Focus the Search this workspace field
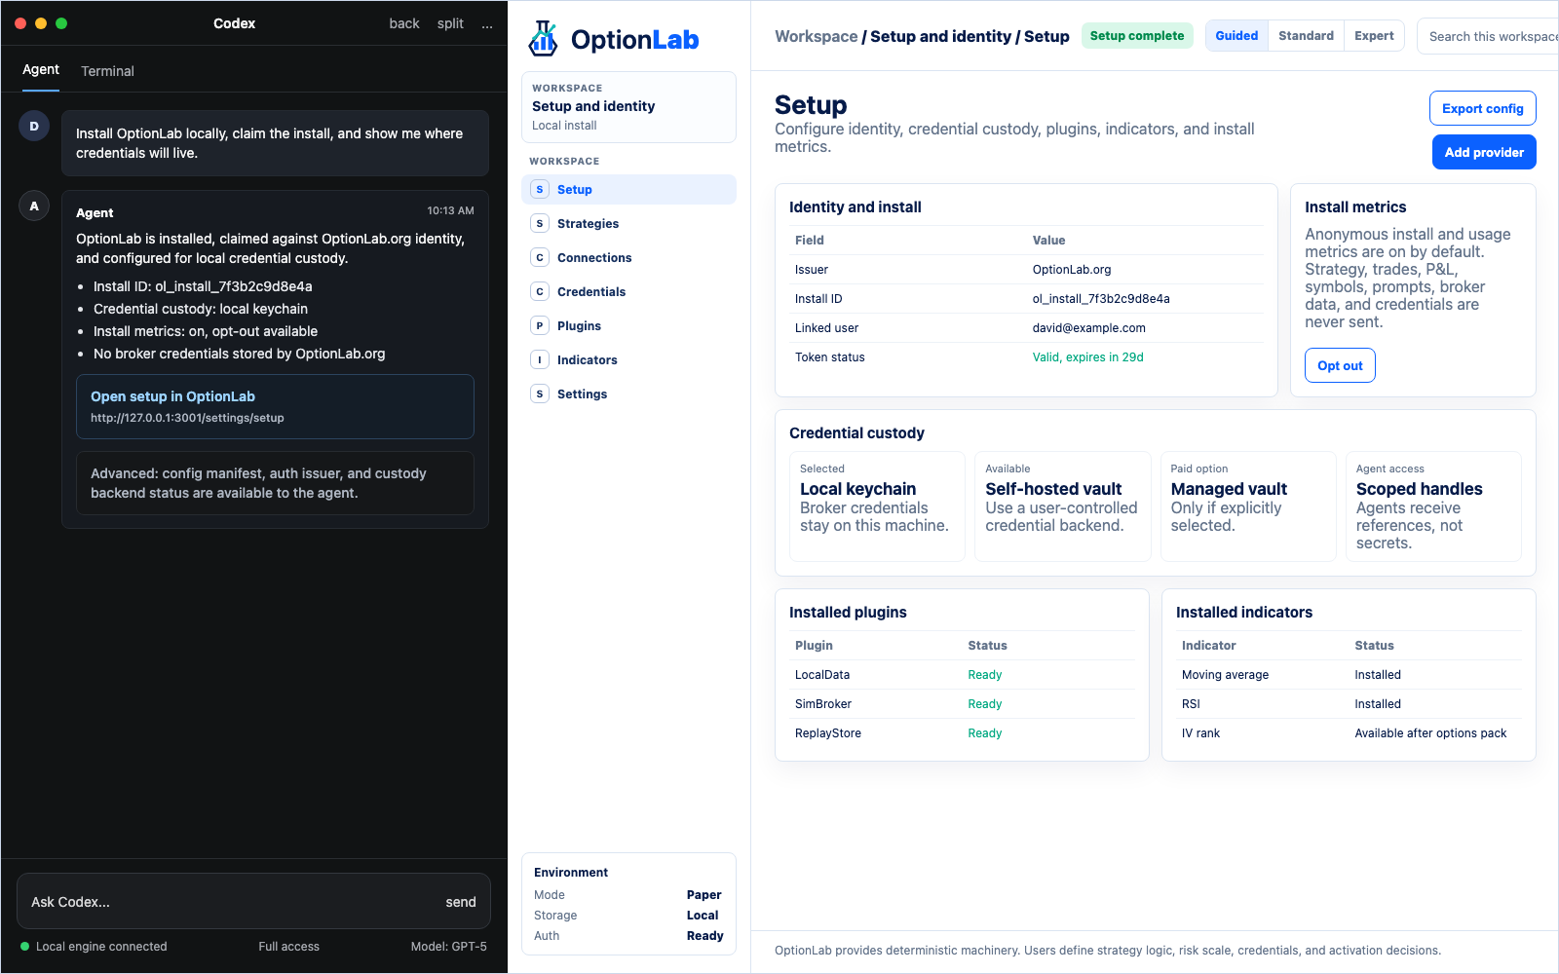 point(1488,36)
